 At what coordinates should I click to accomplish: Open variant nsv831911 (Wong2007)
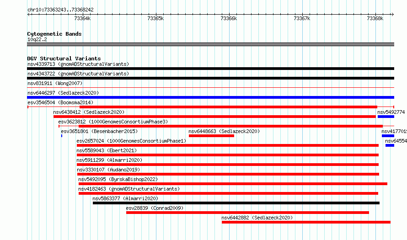(55, 83)
